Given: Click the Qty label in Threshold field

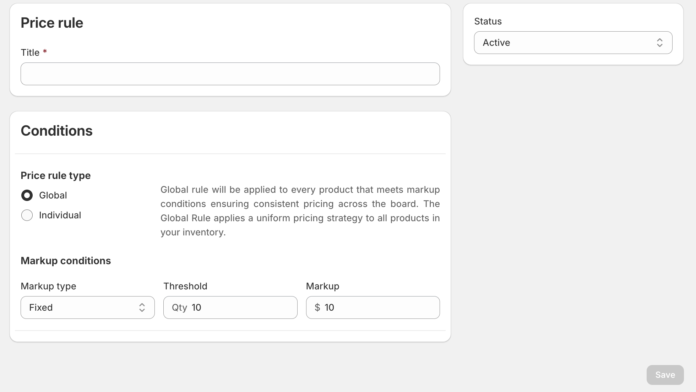Looking at the screenshot, I should 180,307.
